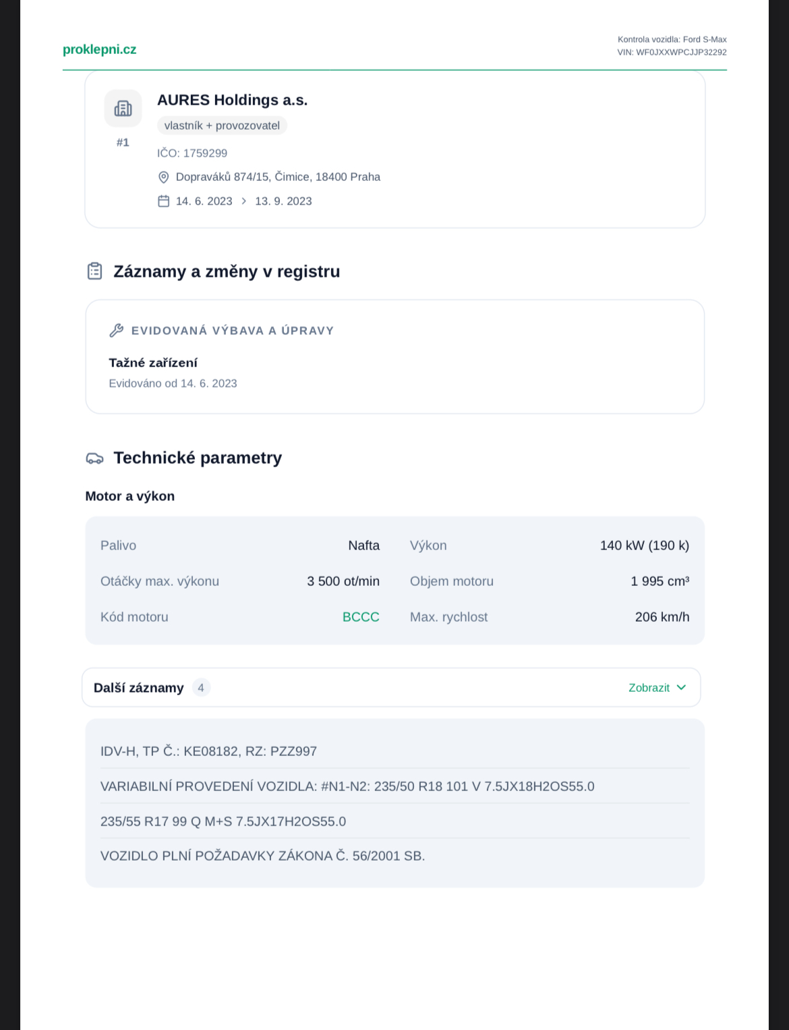Click the clipboard icon beside Záznamy heading

pyautogui.click(x=95, y=271)
